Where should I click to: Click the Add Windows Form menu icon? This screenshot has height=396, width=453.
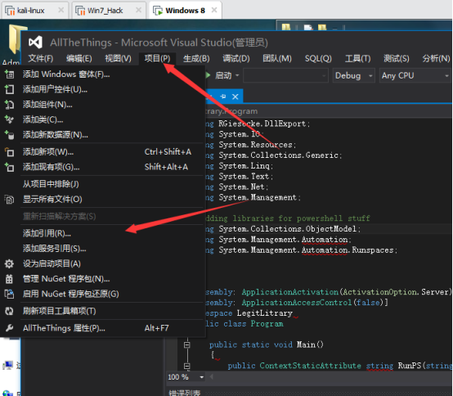click(x=9, y=74)
